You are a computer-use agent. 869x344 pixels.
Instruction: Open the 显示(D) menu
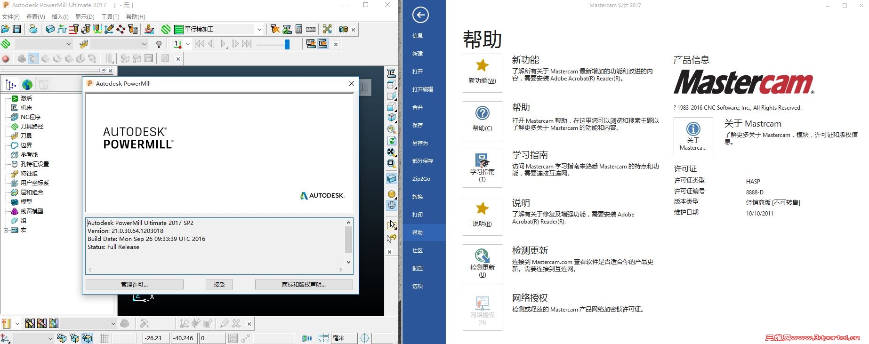(x=85, y=17)
